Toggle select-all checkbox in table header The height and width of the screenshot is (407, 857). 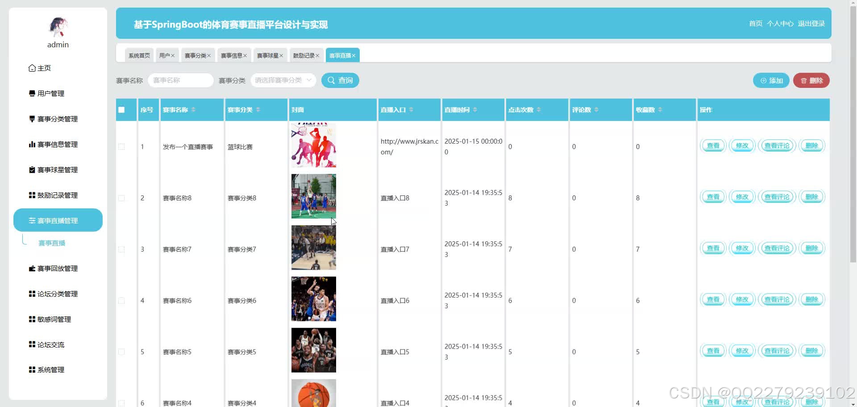click(121, 110)
